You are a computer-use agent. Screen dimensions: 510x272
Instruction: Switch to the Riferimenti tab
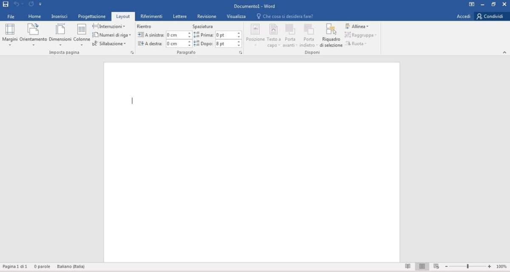coord(151,16)
